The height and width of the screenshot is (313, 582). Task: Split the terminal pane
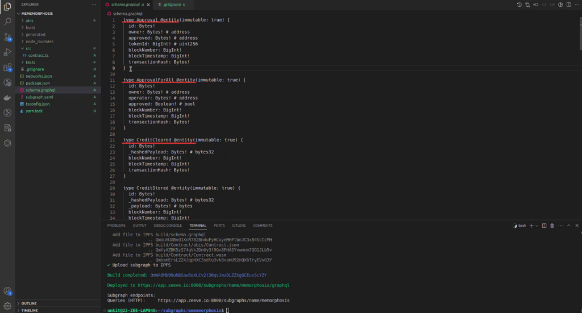pyautogui.click(x=544, y=226)
